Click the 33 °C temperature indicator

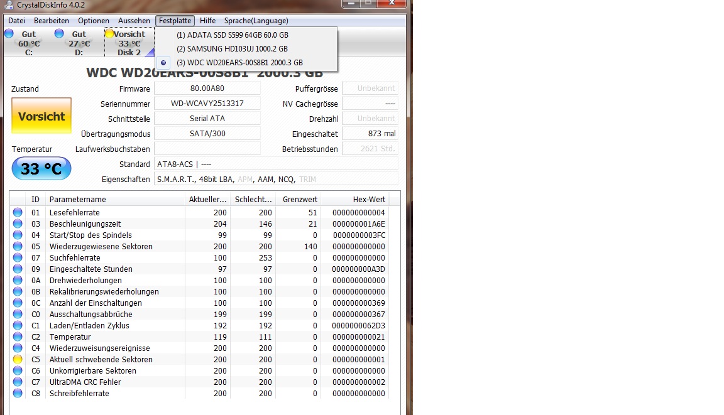[41, 168]
